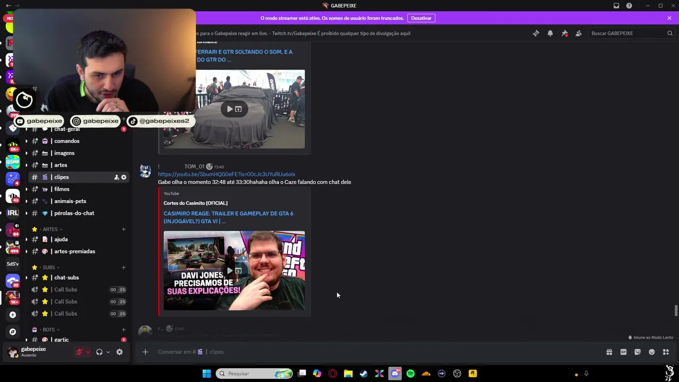Open the Threads panel icon
Screen dimensions: 679x382
tap(536, 33)
